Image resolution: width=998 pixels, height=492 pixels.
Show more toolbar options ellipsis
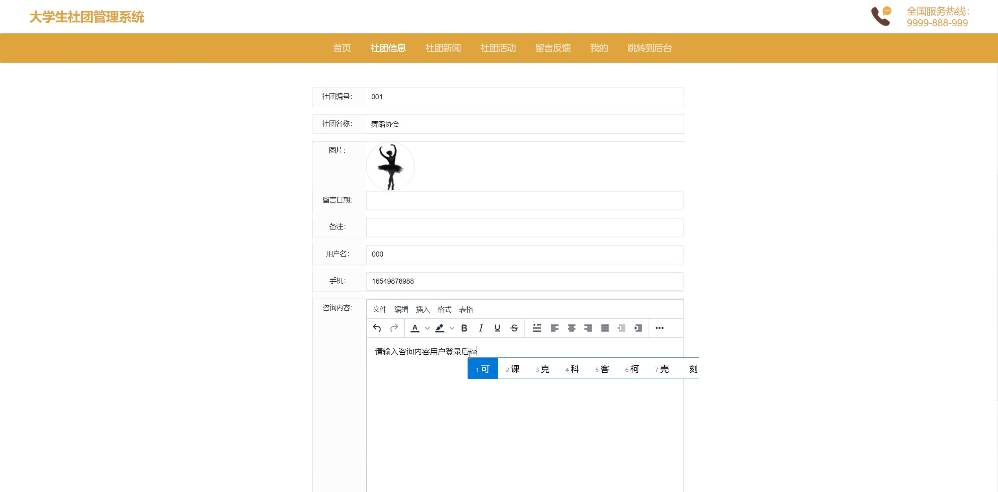(660, 328)
